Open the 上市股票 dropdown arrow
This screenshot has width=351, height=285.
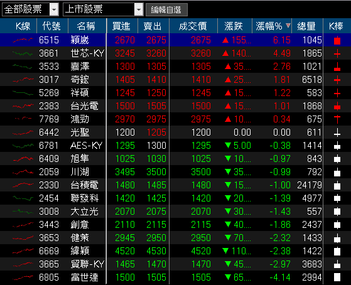tap(139, 9)
